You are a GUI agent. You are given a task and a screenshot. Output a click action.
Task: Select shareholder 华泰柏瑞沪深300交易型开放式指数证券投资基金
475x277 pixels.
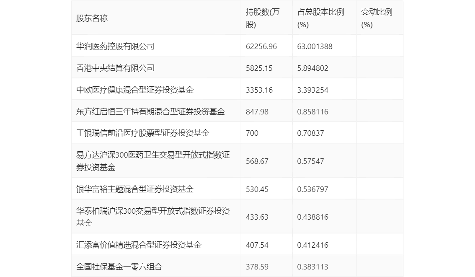[x=153, y=217]
